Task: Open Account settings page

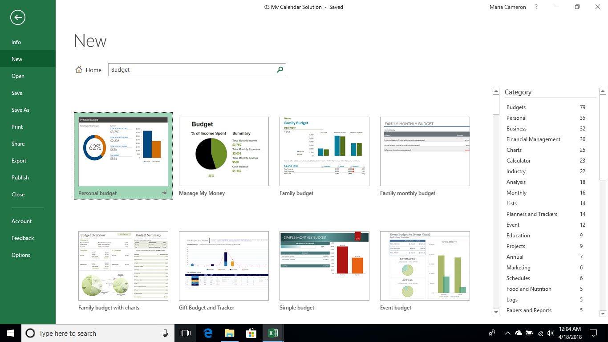Action: (28, 221)
